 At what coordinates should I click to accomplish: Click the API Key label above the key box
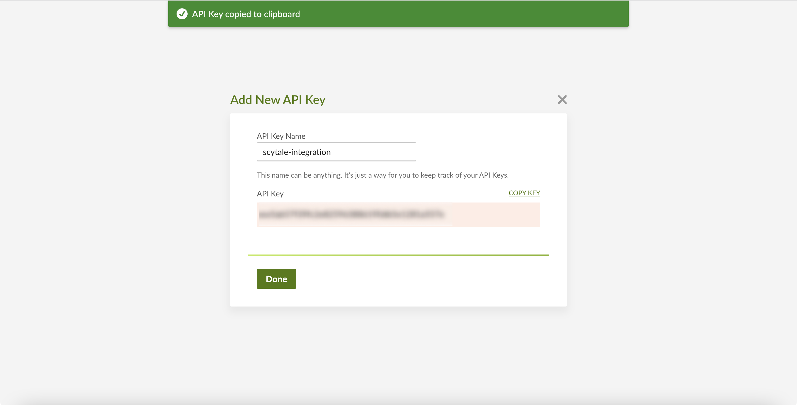[x=270, y=194]
